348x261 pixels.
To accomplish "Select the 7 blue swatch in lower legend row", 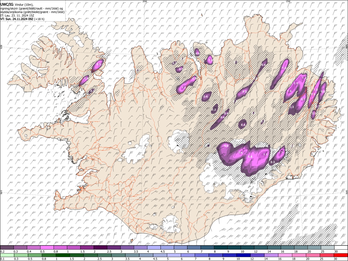I will (x=202, y=255).
